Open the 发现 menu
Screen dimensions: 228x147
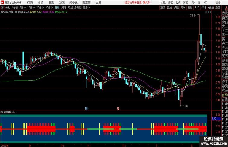coord(62,2)
